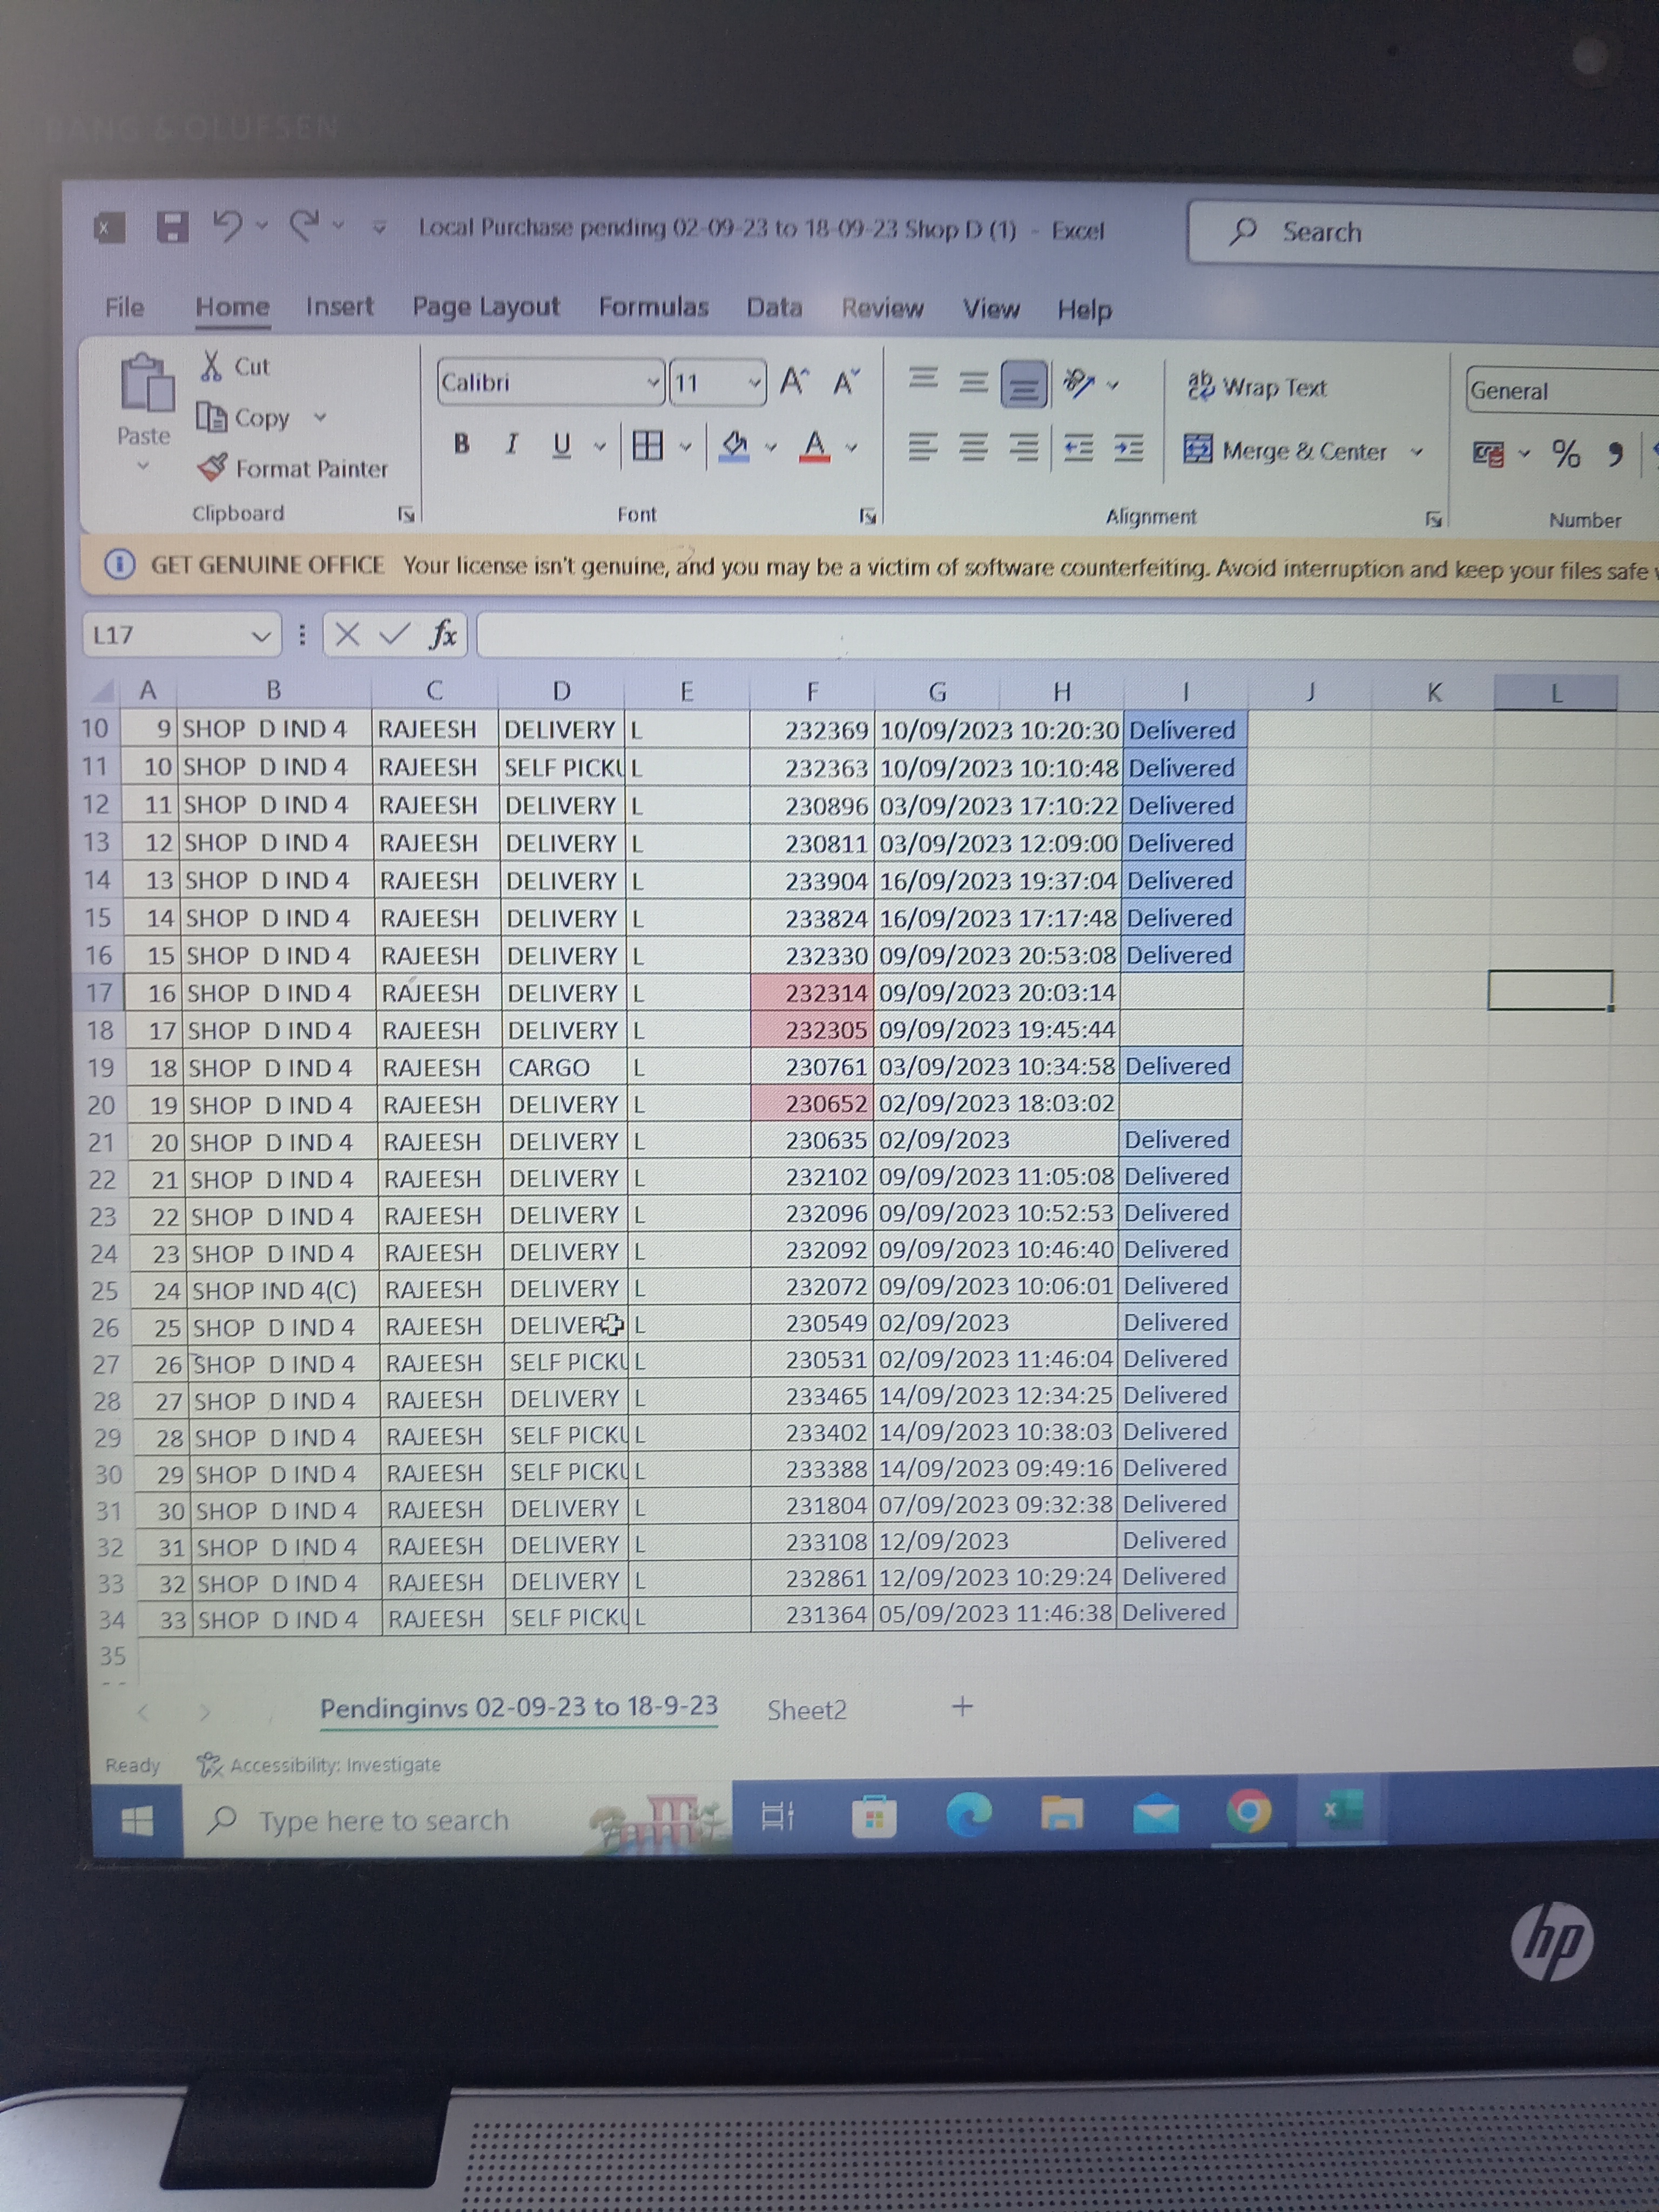Open the Calibri font name dropdown

[653, 382]
